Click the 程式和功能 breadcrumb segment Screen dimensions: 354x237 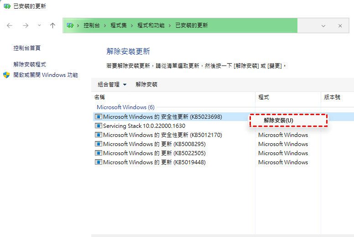click(153, 25)
